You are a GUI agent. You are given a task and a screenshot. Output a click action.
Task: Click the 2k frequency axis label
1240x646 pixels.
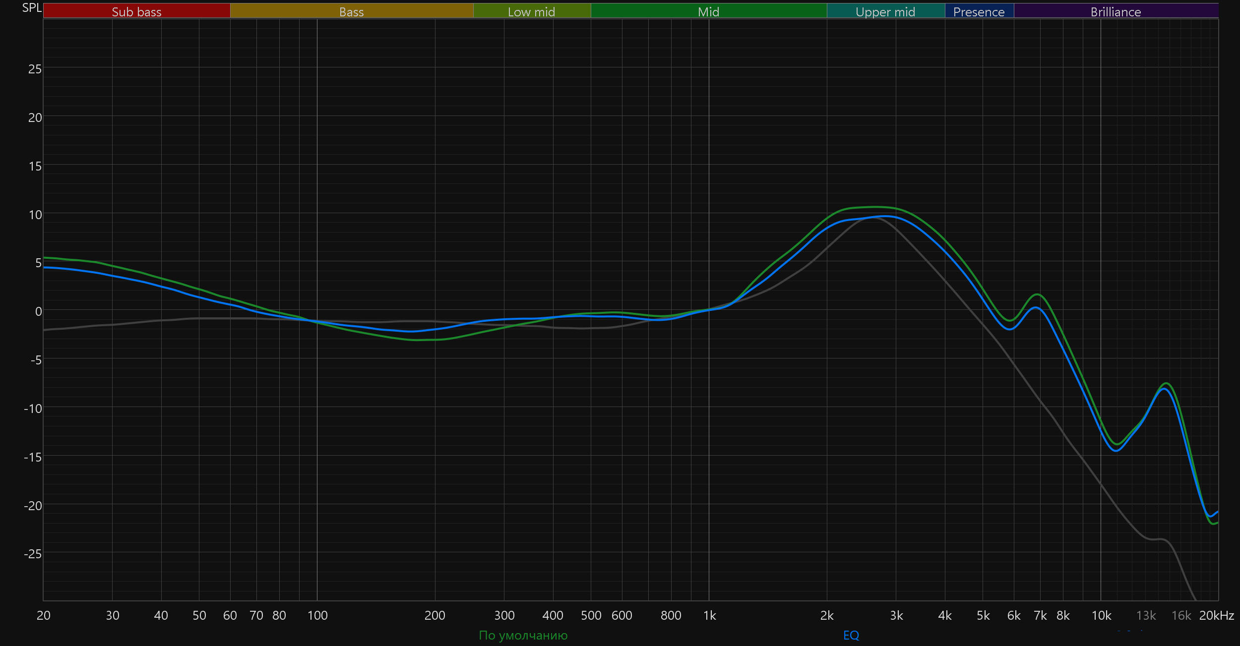[x=827, y=615]
